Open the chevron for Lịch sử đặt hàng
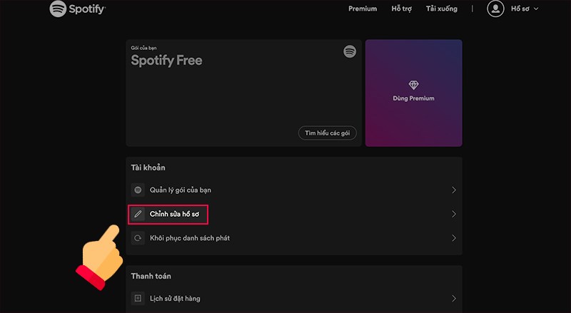571x313 pixels. [x=454, y=299]
